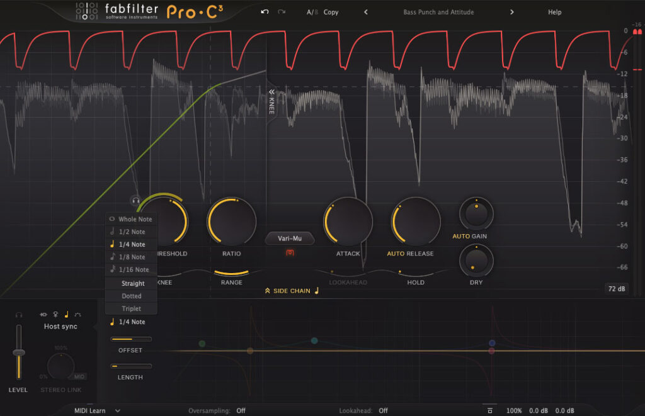645x416 pixels.
Task: Click the red icon below Vari-Mu
Action: (290, 253)
